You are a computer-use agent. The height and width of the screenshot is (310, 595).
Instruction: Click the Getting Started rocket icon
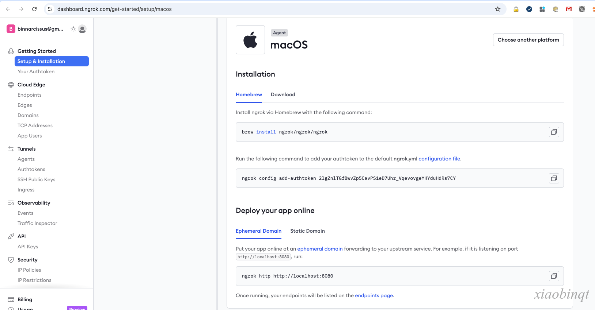pos(11,51)
